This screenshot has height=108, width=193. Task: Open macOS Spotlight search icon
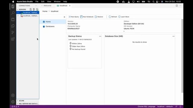click(153, 1)
